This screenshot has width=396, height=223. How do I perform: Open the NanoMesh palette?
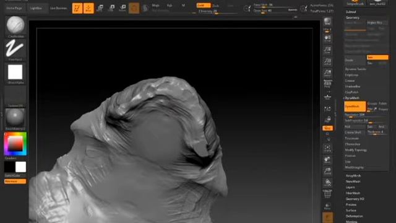[353, 181]
